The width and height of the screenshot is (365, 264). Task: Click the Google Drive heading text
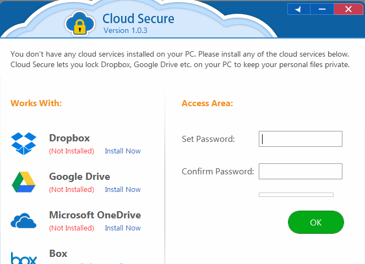tap(79, 177)
